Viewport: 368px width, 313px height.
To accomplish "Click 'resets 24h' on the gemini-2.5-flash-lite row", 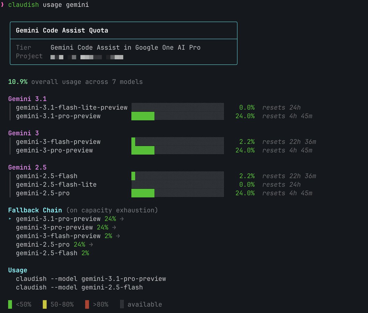I will [282, 185].
